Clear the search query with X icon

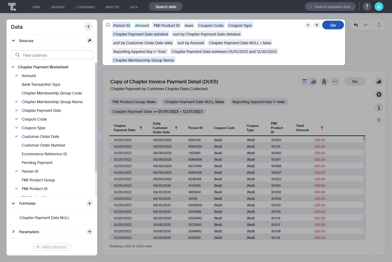[x=317, y=25]
